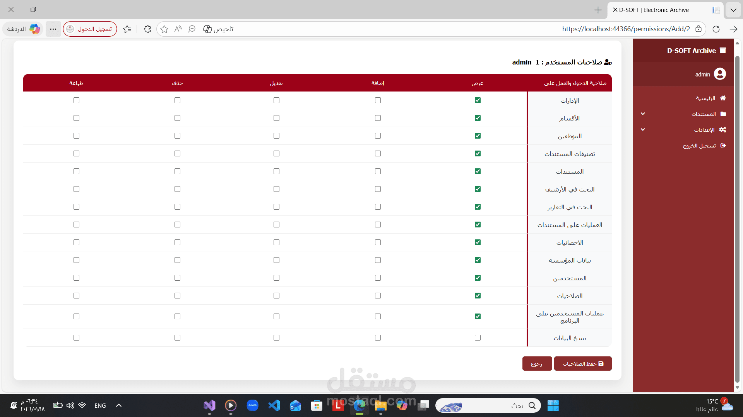Screen dimensions: 743x417
Task: Open the browser extensions puzzle icon
Action: coord(147,29)
